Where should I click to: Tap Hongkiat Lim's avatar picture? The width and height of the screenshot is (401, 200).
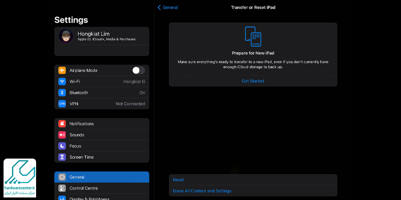[x=66, y=35]
